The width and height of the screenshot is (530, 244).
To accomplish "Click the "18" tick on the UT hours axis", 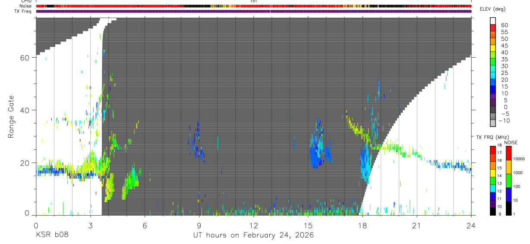I will [x=363, y=225].
